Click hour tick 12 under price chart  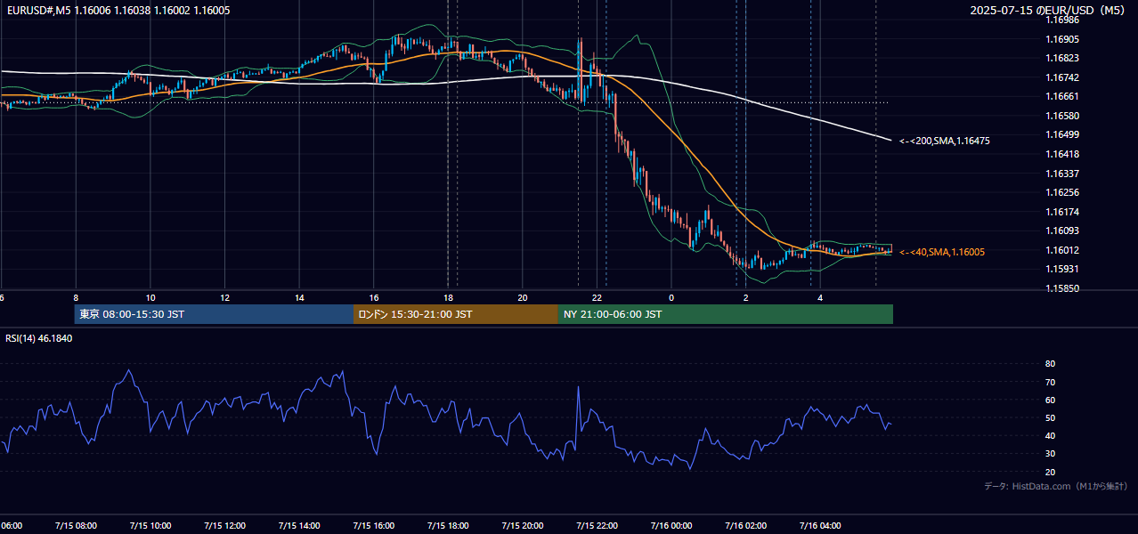click(x=225, y=298)
